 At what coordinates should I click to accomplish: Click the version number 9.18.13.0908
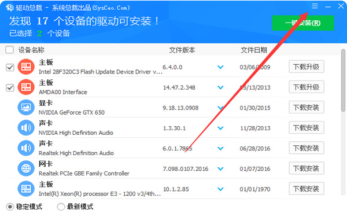180,108
